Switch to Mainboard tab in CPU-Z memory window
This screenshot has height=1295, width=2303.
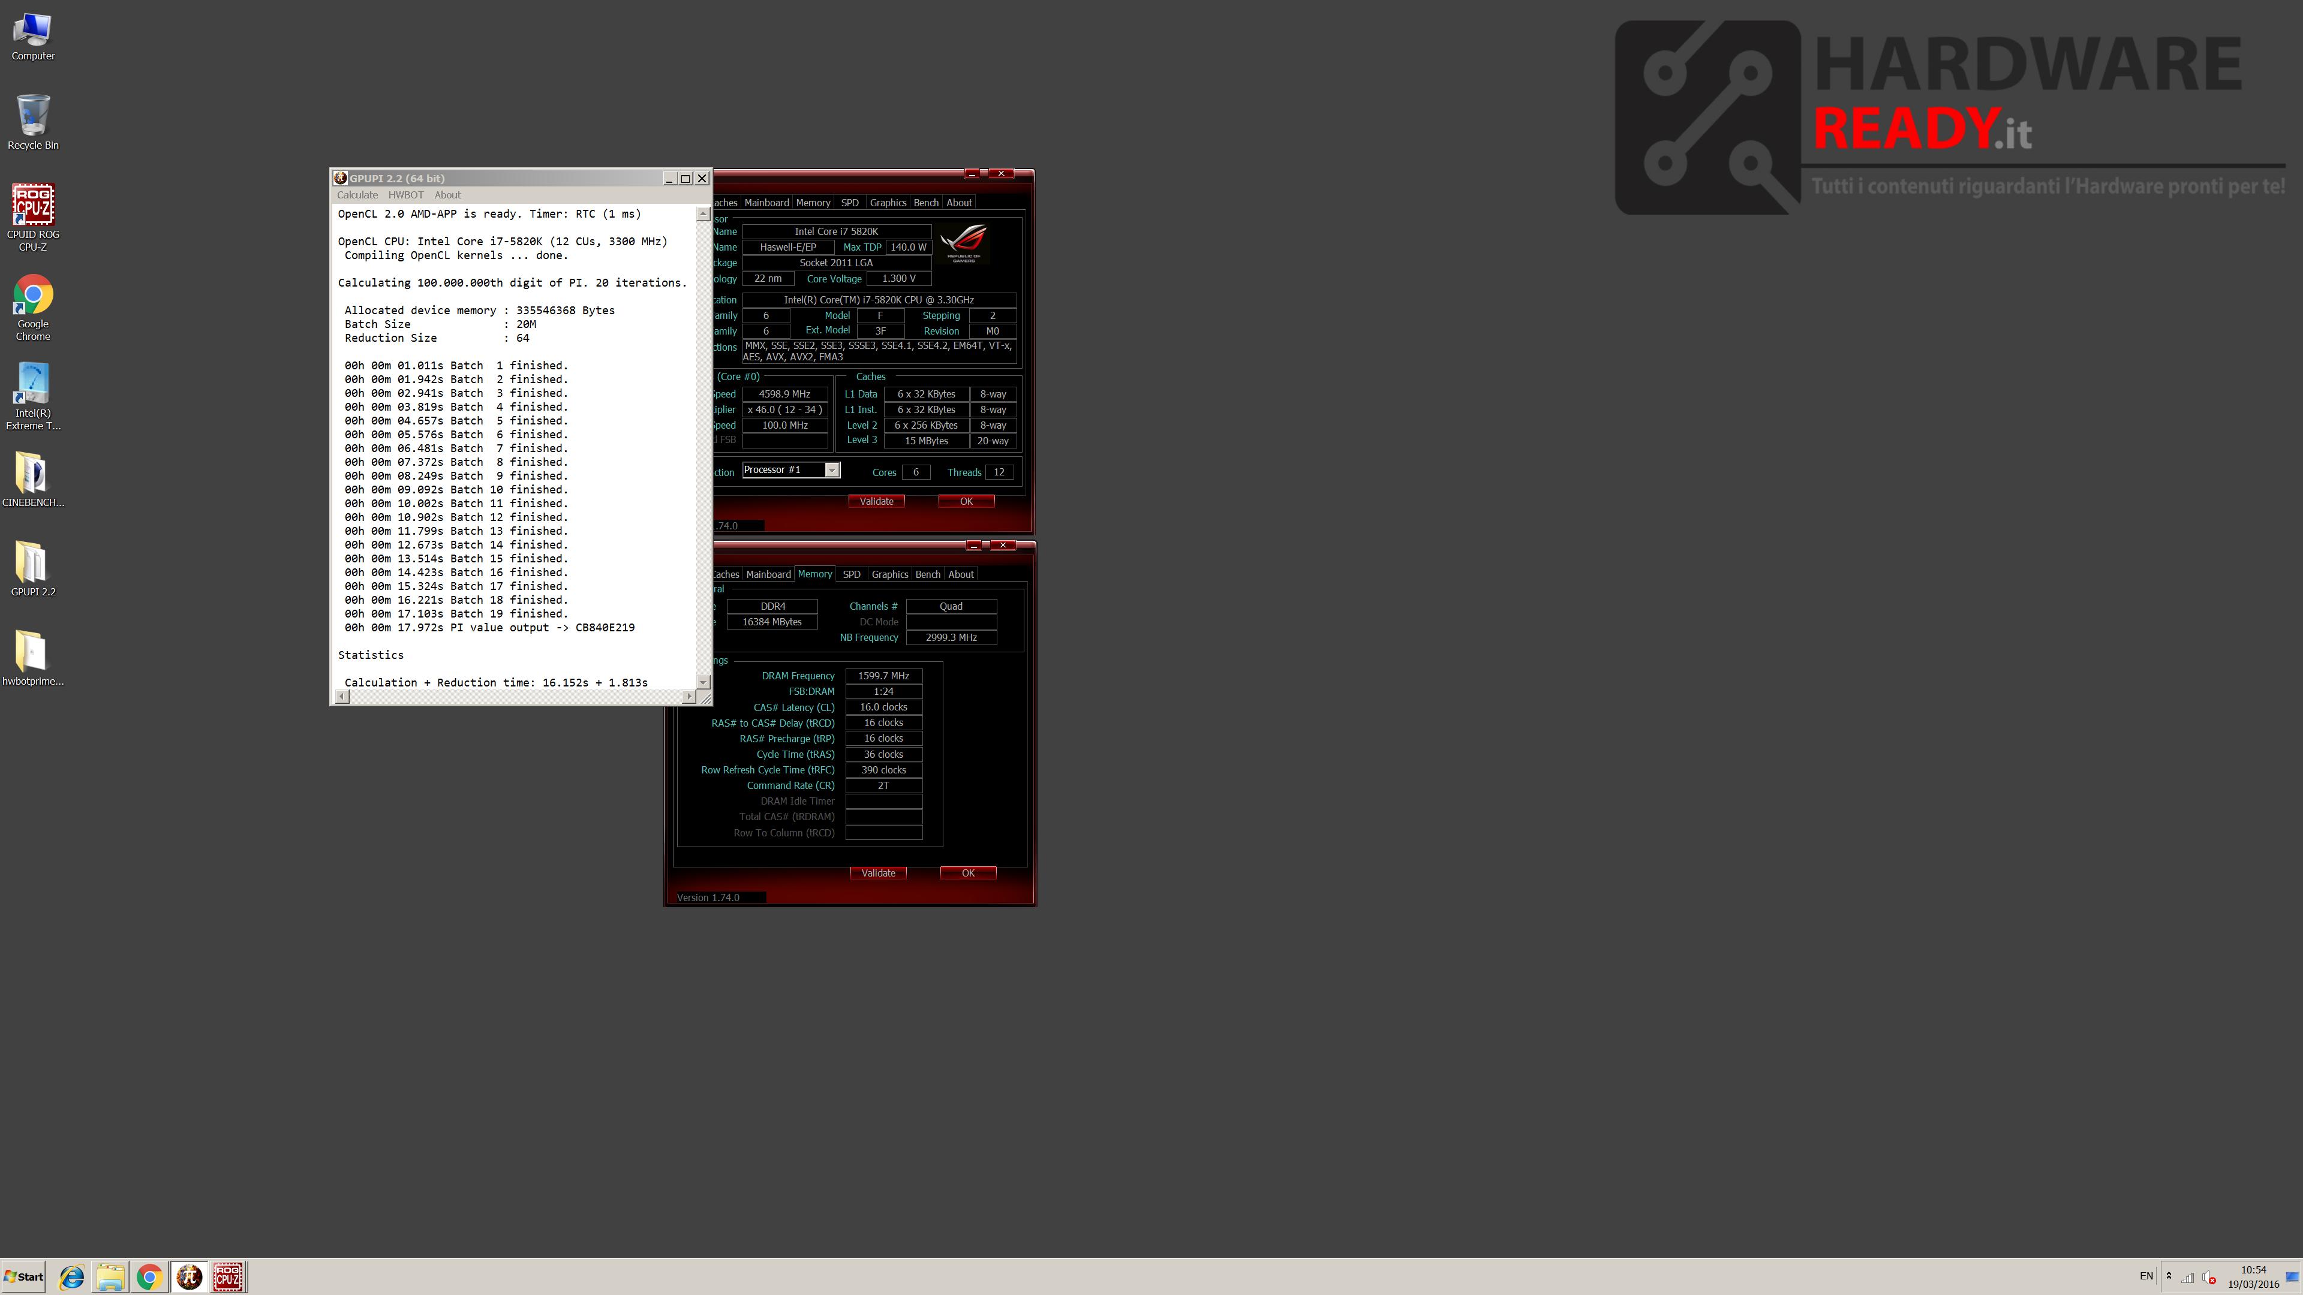(x=769, y=575)
